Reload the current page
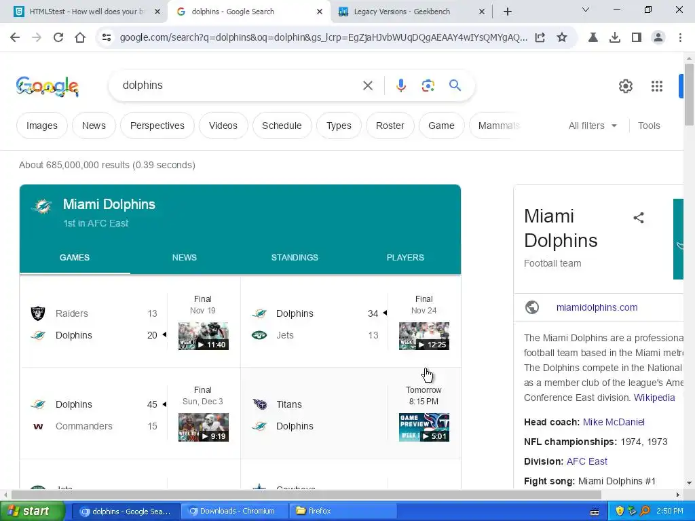The image size is (695, 521). 58,38
